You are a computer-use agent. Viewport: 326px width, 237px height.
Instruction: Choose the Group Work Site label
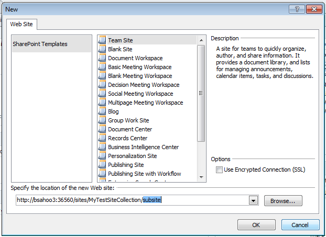[x=128, y=120]
